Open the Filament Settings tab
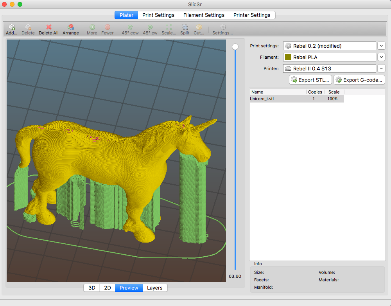 (x=204, y=15)
